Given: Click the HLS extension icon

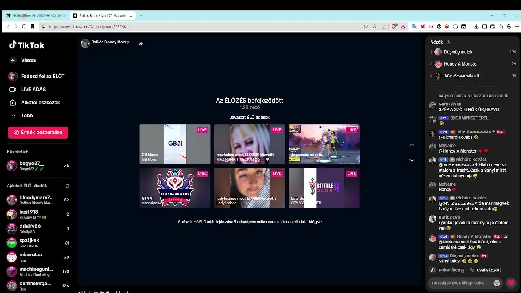Looking at the screenshot, I should (x=431, y=26).
